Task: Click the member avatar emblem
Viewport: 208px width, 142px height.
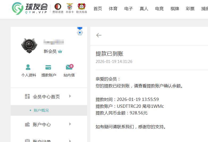Action: [29, 46]
